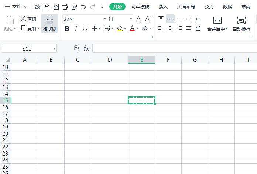Click the fx insert function icon
Screen dimensions: 257x174
coord(86,48)
